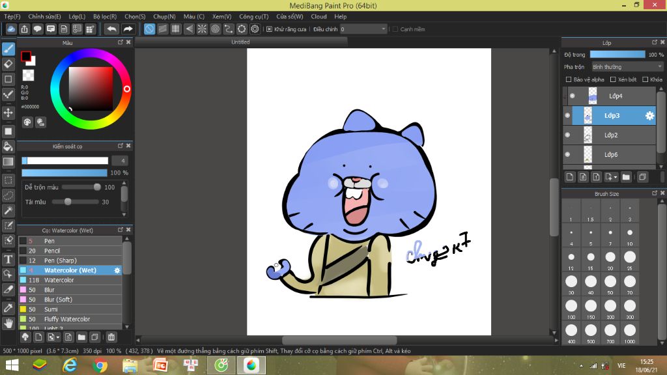Enable vanishing point snap
667x375 pixels.
(189, 29)
